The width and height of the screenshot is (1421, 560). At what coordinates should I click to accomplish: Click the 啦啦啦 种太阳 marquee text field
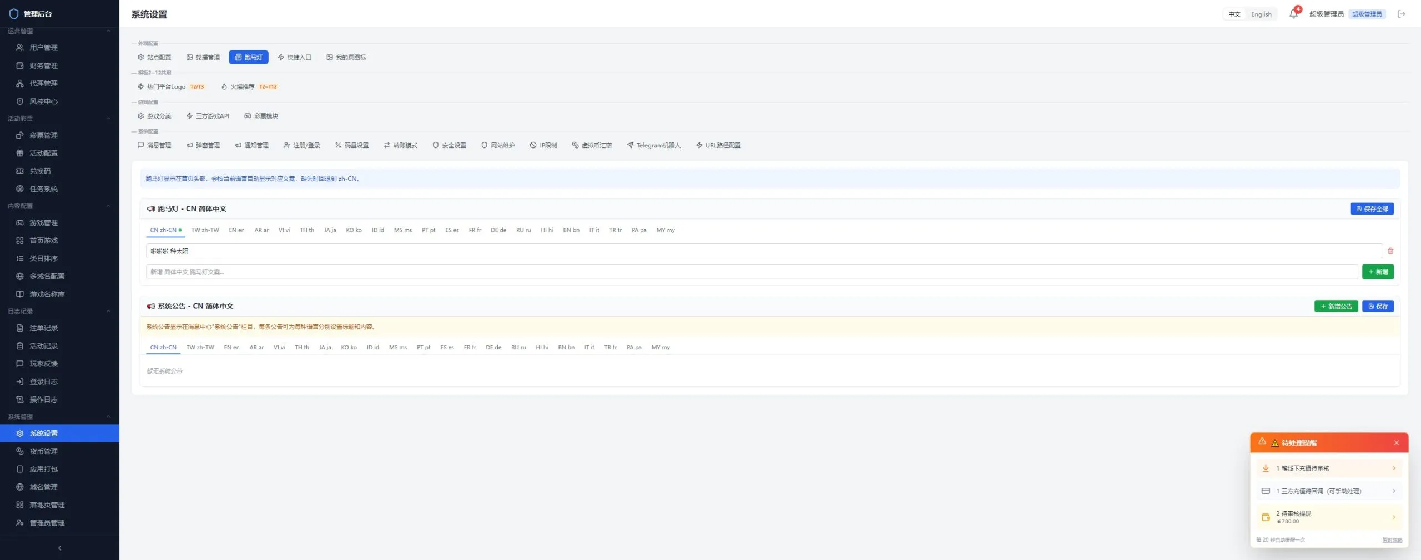pos(764,251)
